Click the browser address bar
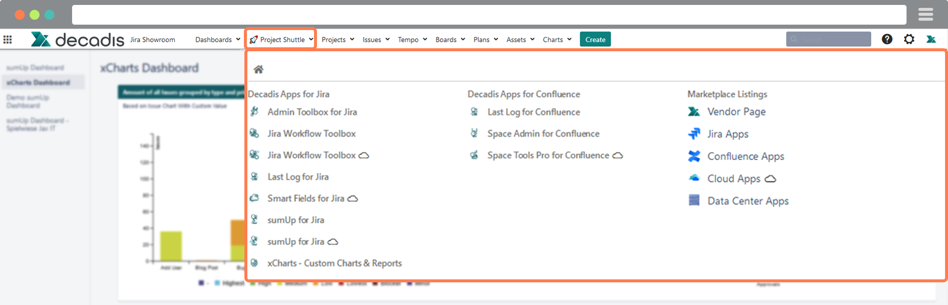 click(x=489, y=15)
